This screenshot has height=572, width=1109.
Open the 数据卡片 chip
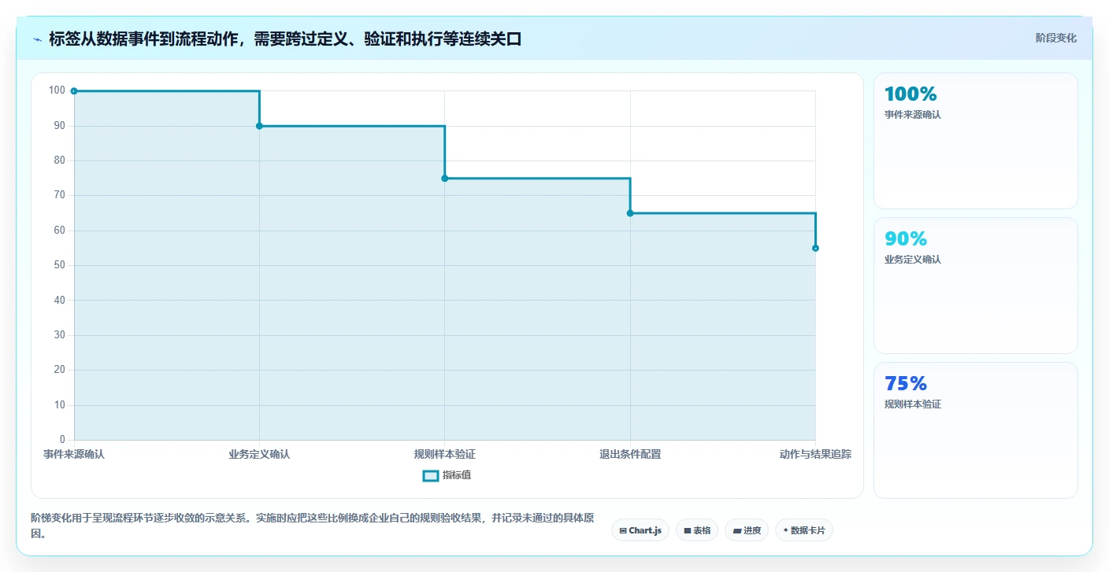804,530
